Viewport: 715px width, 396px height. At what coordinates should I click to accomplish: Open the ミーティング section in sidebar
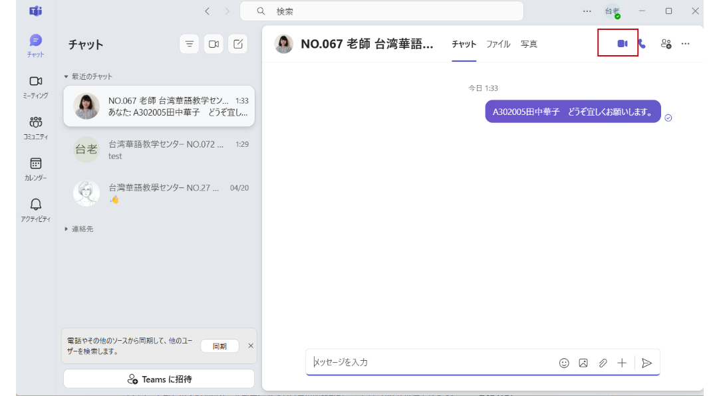click(36, 86)
